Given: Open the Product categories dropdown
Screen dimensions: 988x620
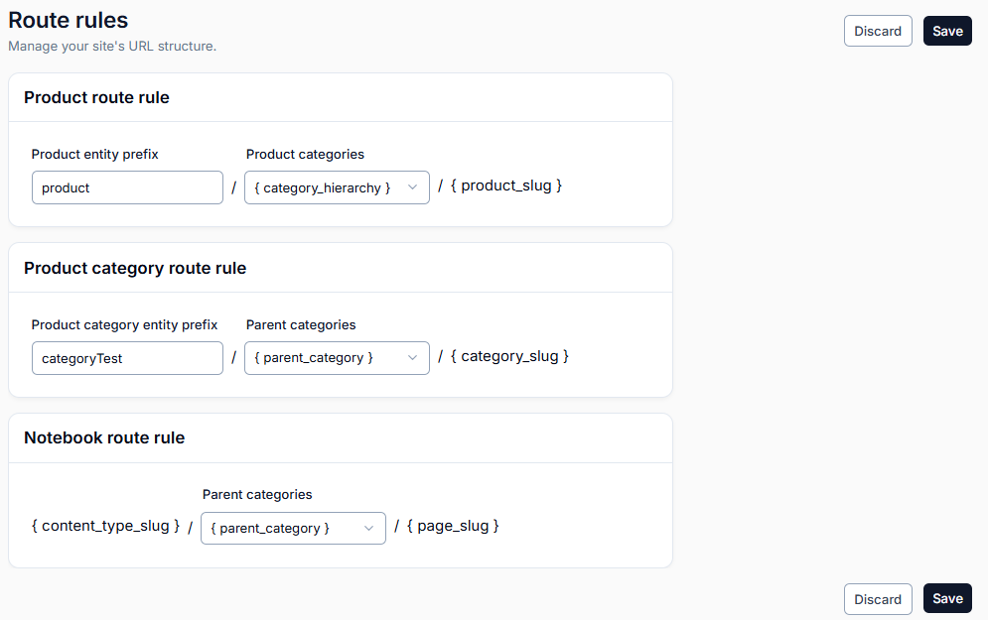Looking at the screenshot, I should (x=337, y=187).
